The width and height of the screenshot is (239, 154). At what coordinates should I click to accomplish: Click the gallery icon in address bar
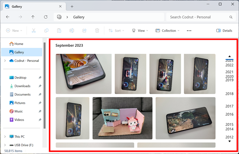pos(59,17)
